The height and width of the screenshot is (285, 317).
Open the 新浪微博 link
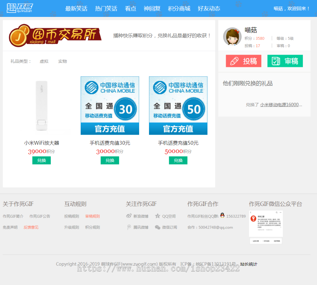click(x=141, y=216)
